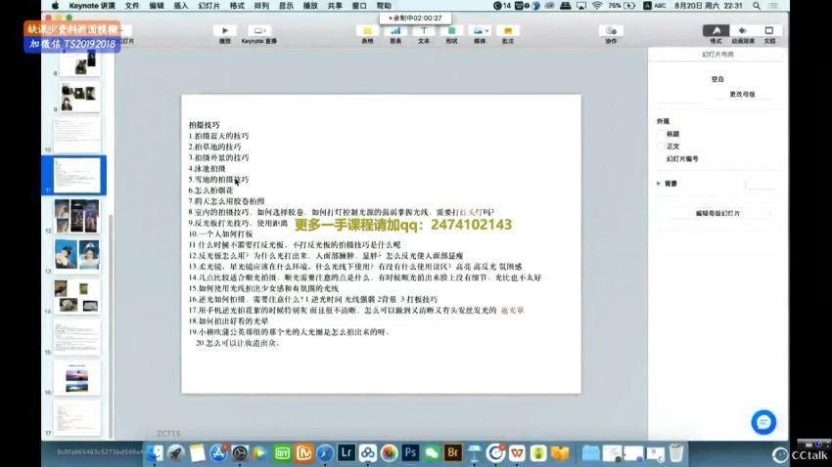Click the 更改母版 button

[742, 94]
